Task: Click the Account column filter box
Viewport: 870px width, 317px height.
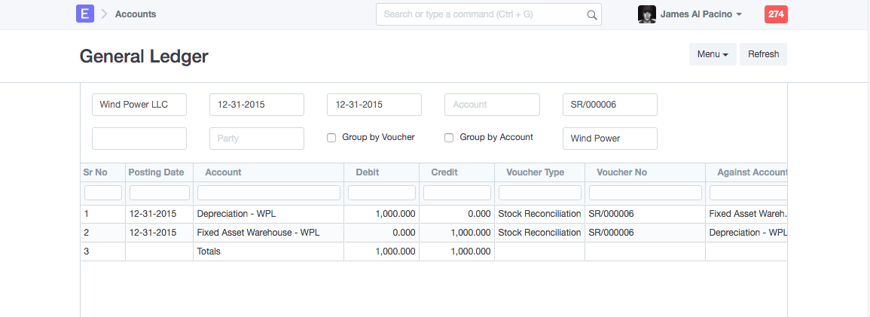Action: tap(268, 193)
